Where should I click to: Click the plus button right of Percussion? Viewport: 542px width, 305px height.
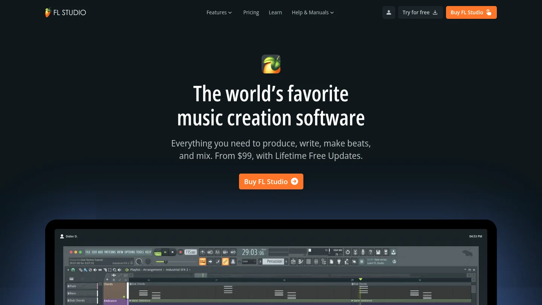tap(286, 261)
